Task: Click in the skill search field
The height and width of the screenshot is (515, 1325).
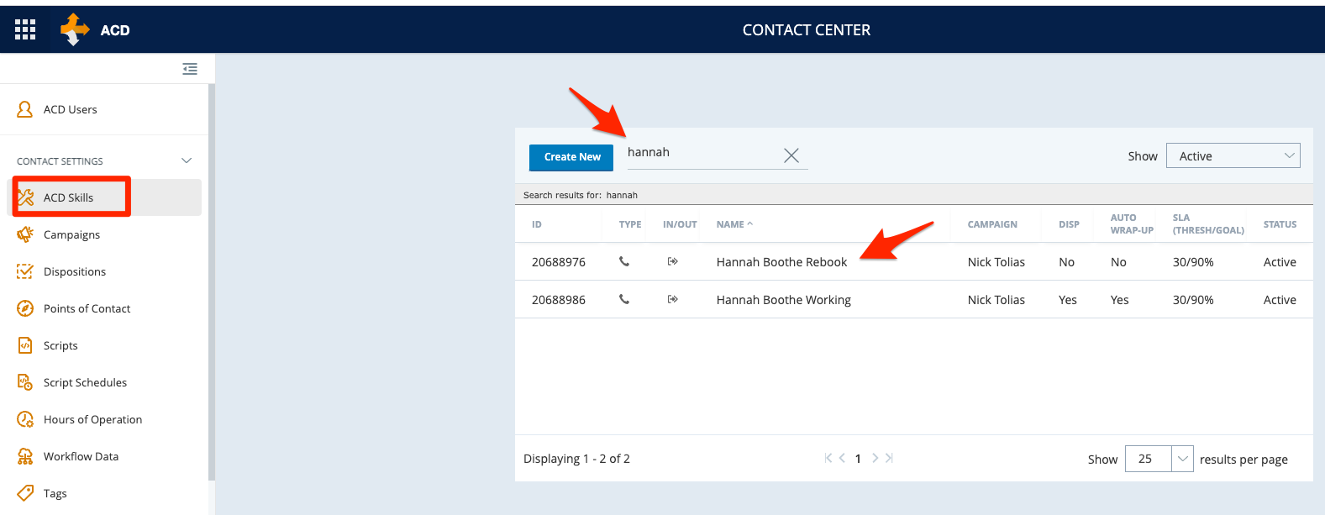Action: pyautogui.click(x=702, y=153)
